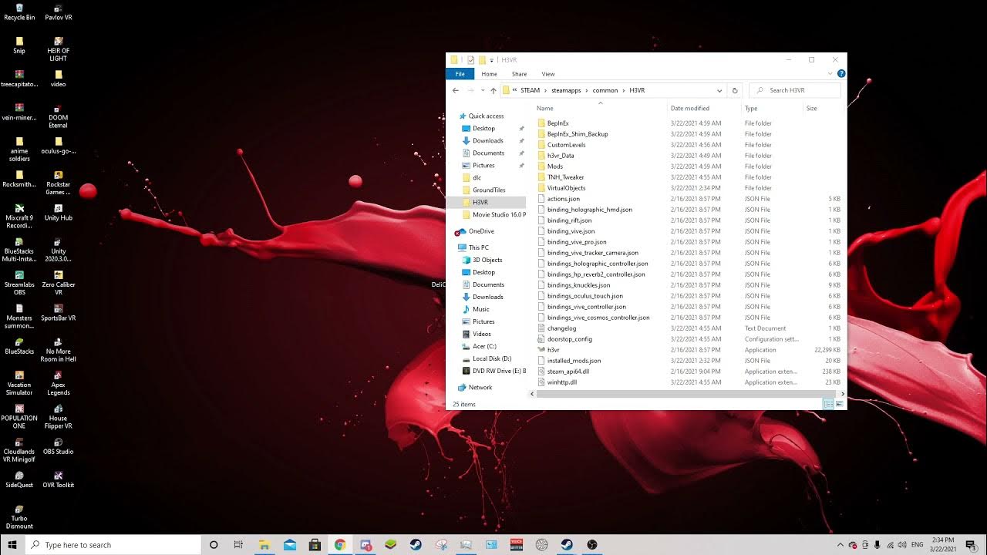Select Downloads under Quick access

488,141
